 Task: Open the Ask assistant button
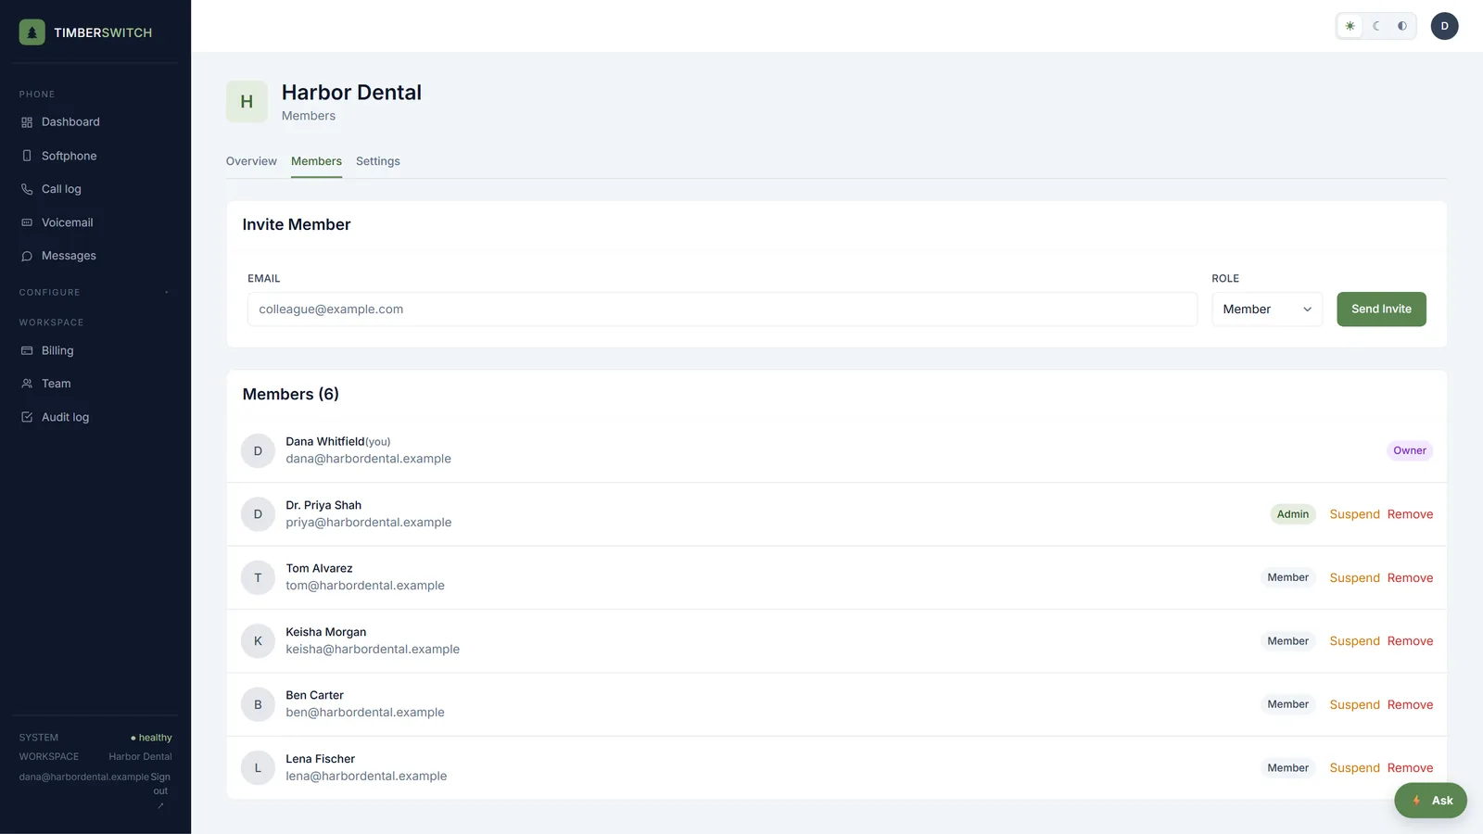pyautogui.click(x=1430, y=801)
